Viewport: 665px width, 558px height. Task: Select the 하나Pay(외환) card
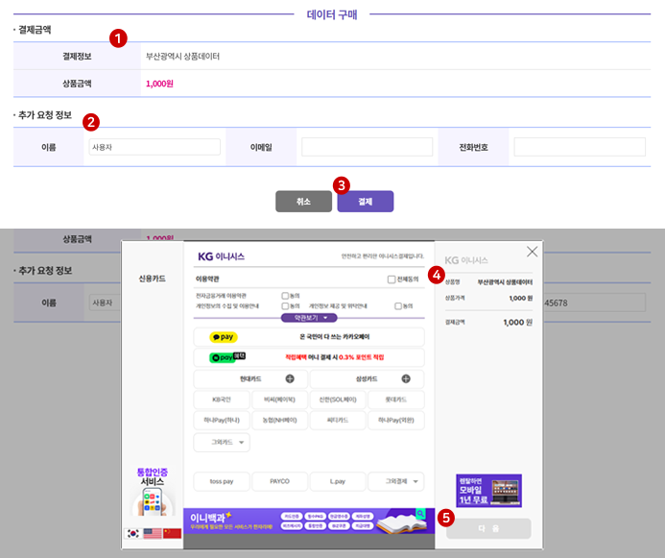pos(396,420)
